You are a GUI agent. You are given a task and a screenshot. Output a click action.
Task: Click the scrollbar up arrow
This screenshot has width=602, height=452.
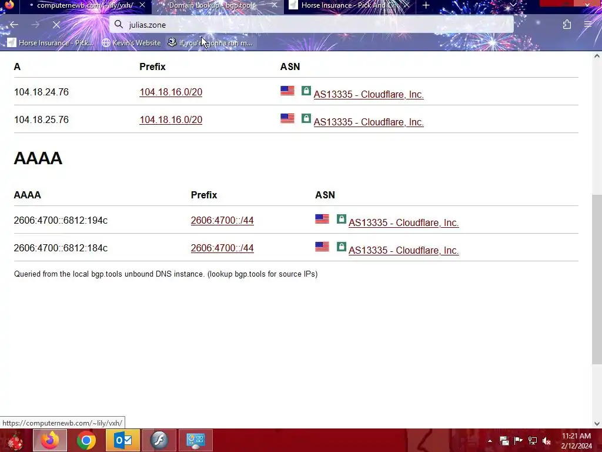click(597, 56)
